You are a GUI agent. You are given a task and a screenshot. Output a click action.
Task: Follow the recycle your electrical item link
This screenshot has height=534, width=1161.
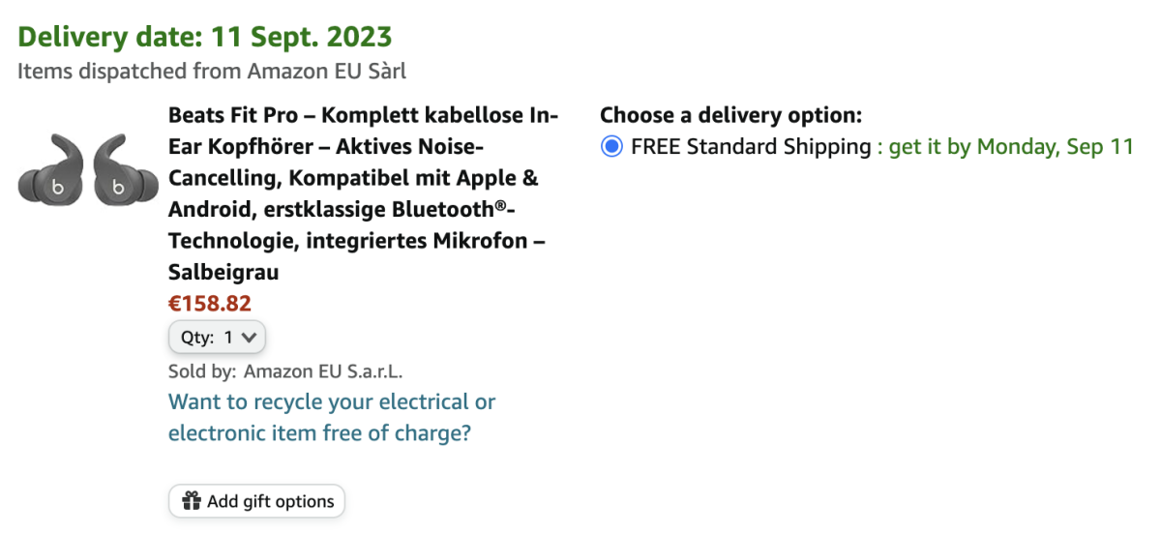tap(332, 417)
